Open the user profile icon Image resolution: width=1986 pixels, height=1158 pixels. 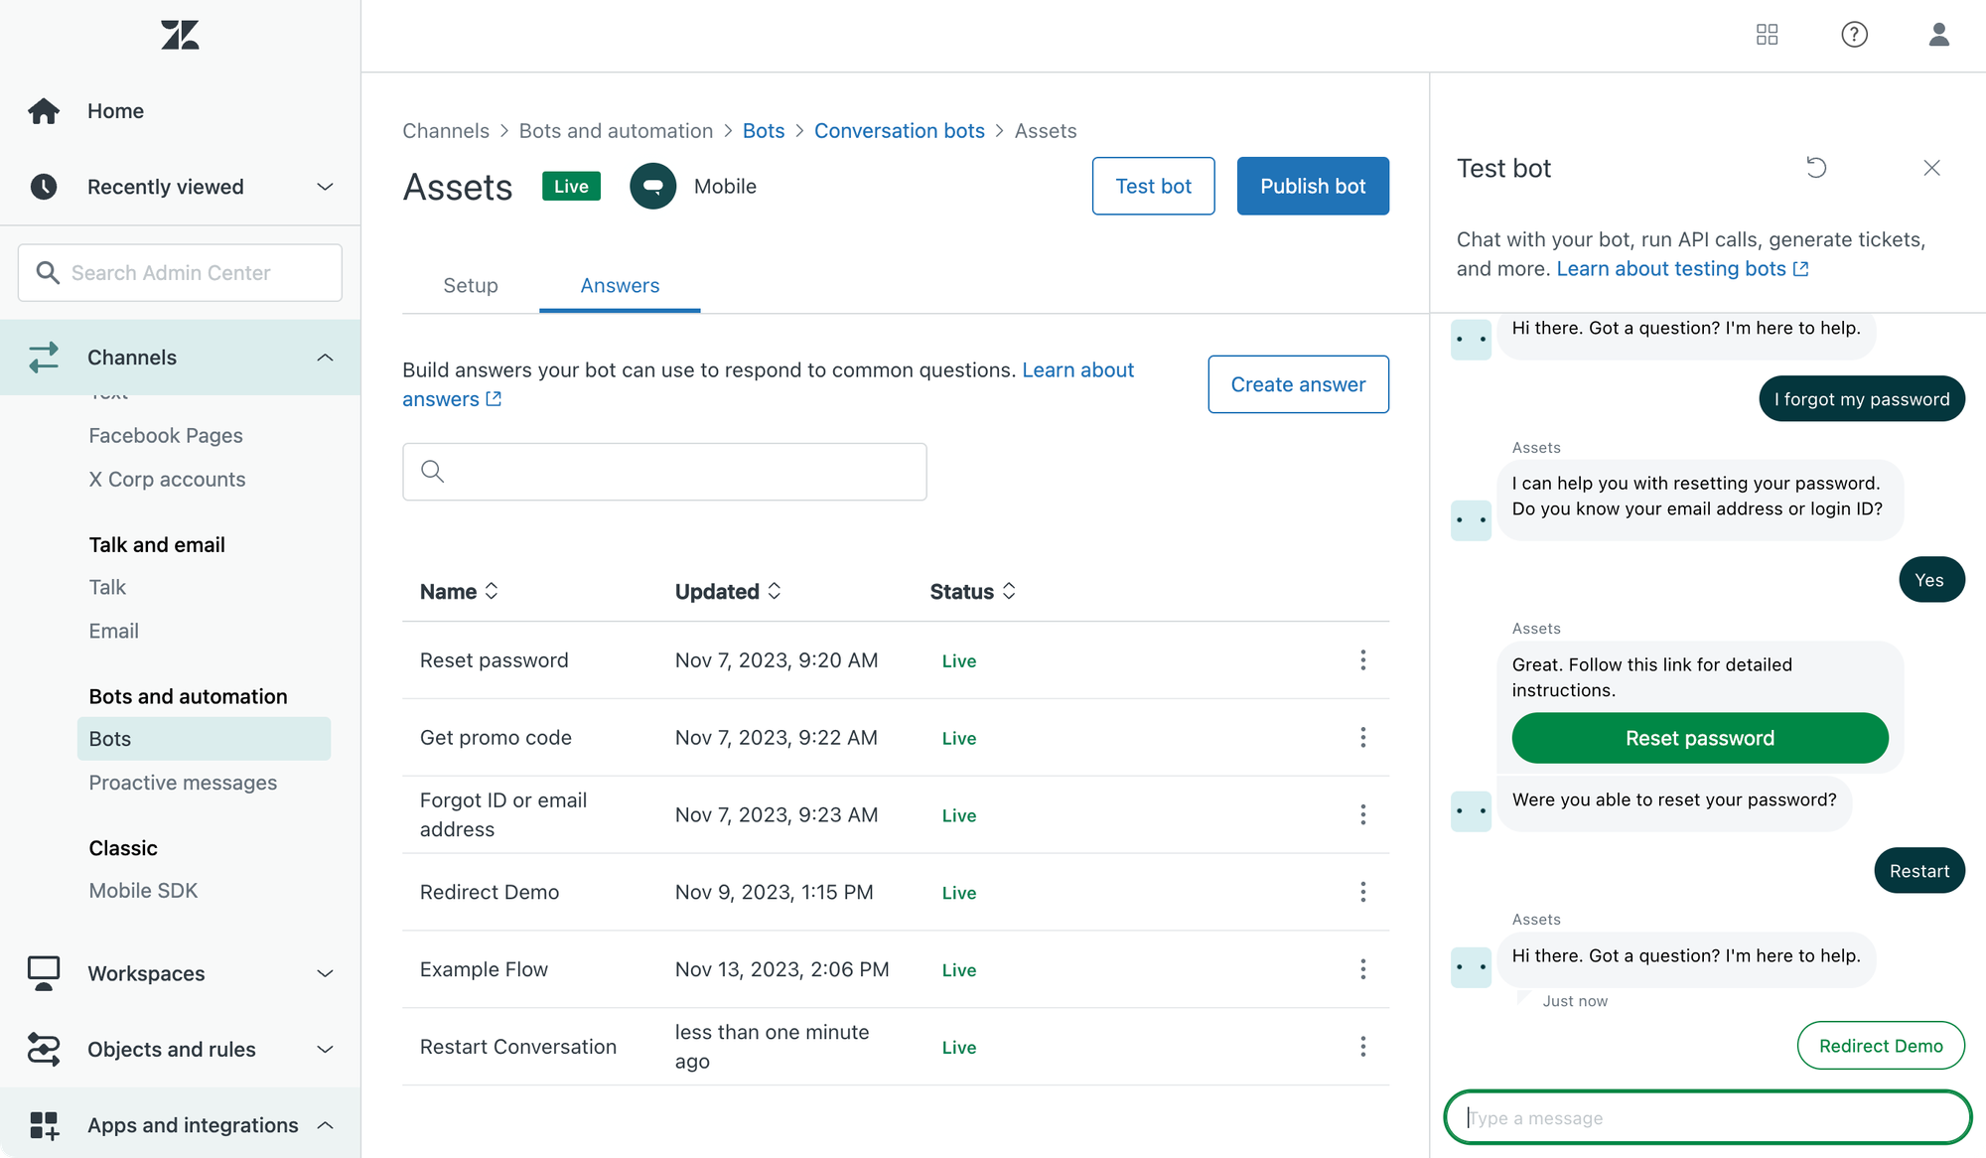1938,35
